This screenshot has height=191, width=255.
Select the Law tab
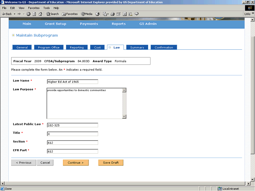click(x=116, y=47)
